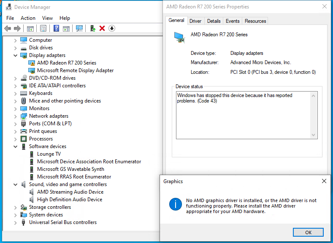Image resolution: width=333 pixels, height=243 pixels.
Task: Expand the Keyboards category
Action: (15, 94)
